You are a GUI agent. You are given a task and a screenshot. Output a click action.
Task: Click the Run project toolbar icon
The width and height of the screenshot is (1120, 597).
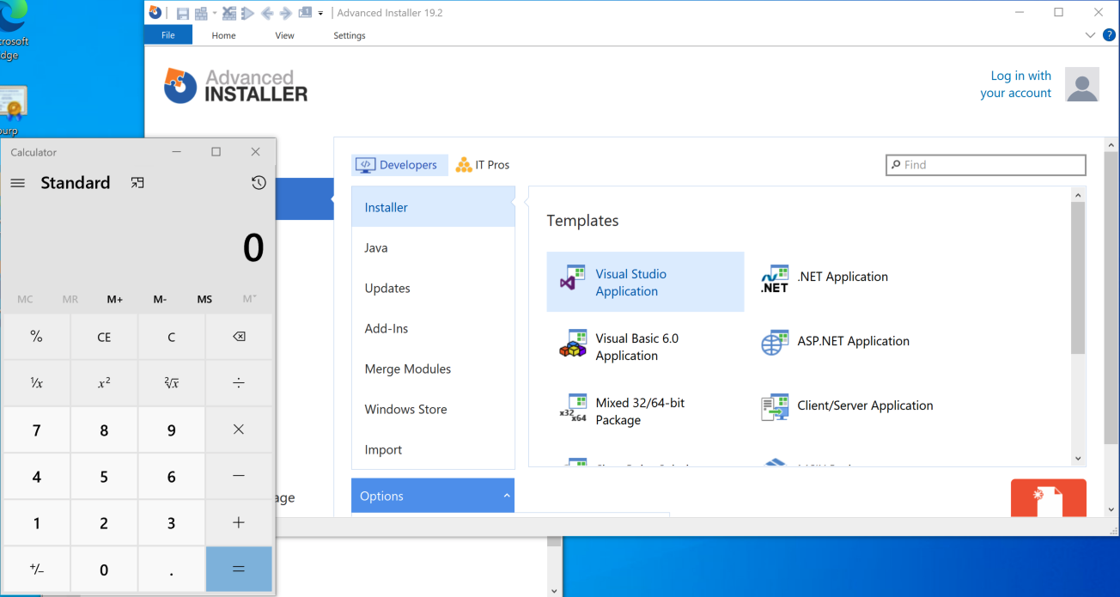click(x=248, y=13)
